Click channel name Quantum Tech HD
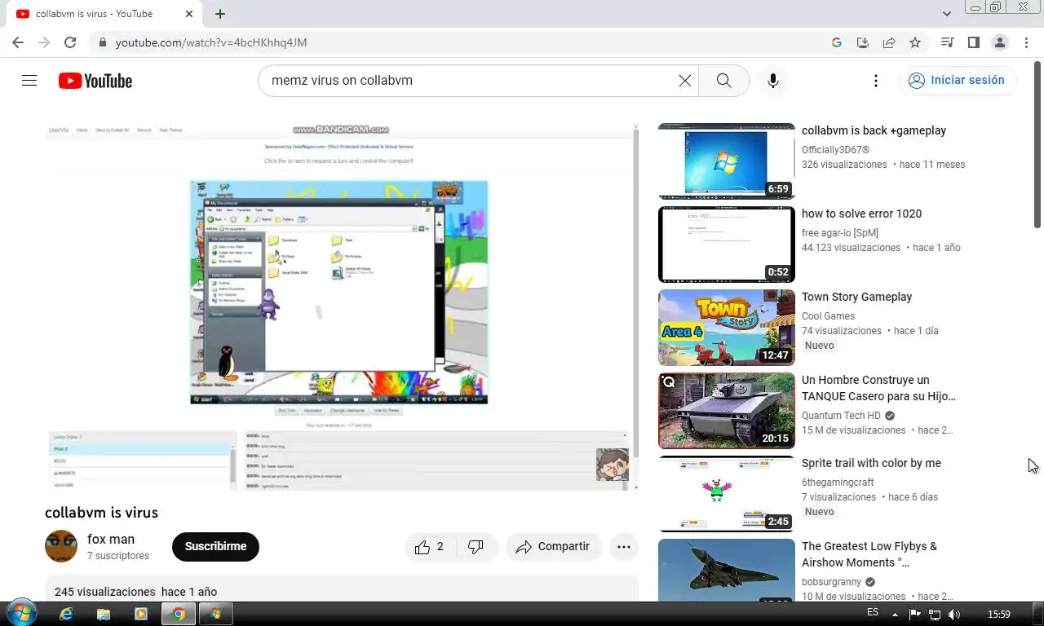Viewport: 1044px width, 626px height. [x=841, y=416]
